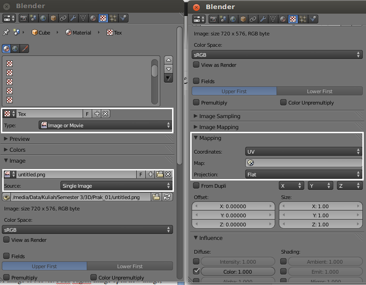Viewport: 366px width, 285px height.
Task: Enable Premultiply checkbox in right window
Action: (196, 102)
